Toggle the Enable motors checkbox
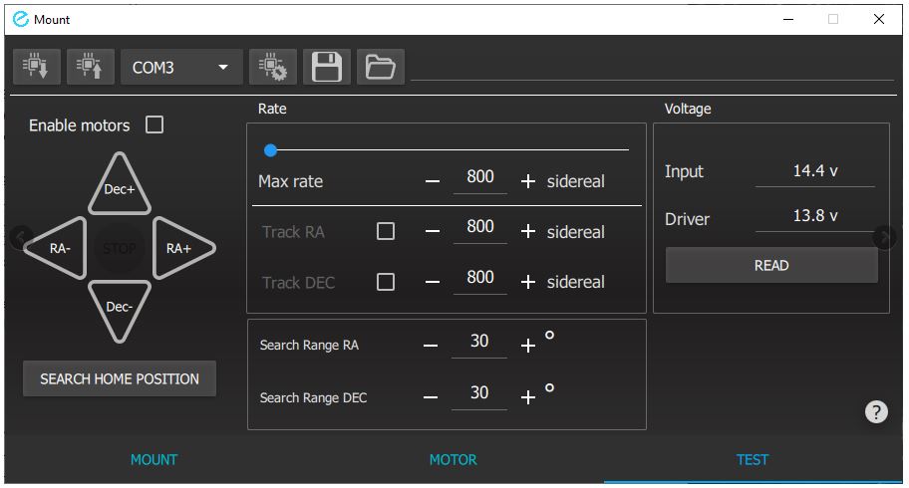909x488 pixels. [x=154, y=124]
